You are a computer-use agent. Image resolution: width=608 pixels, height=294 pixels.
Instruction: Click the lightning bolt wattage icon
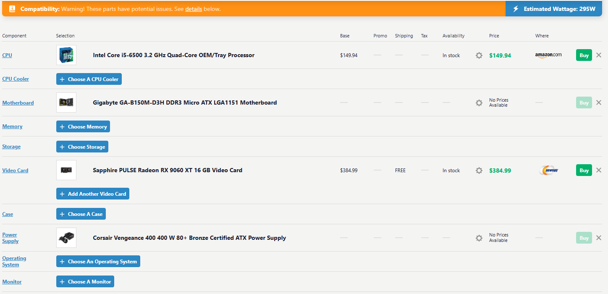(x=516, y=9)
